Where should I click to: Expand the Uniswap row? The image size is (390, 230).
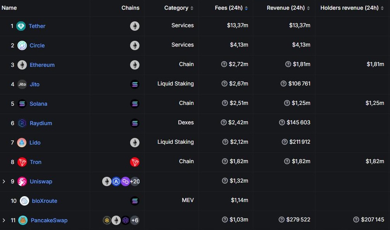pos(4,181)
